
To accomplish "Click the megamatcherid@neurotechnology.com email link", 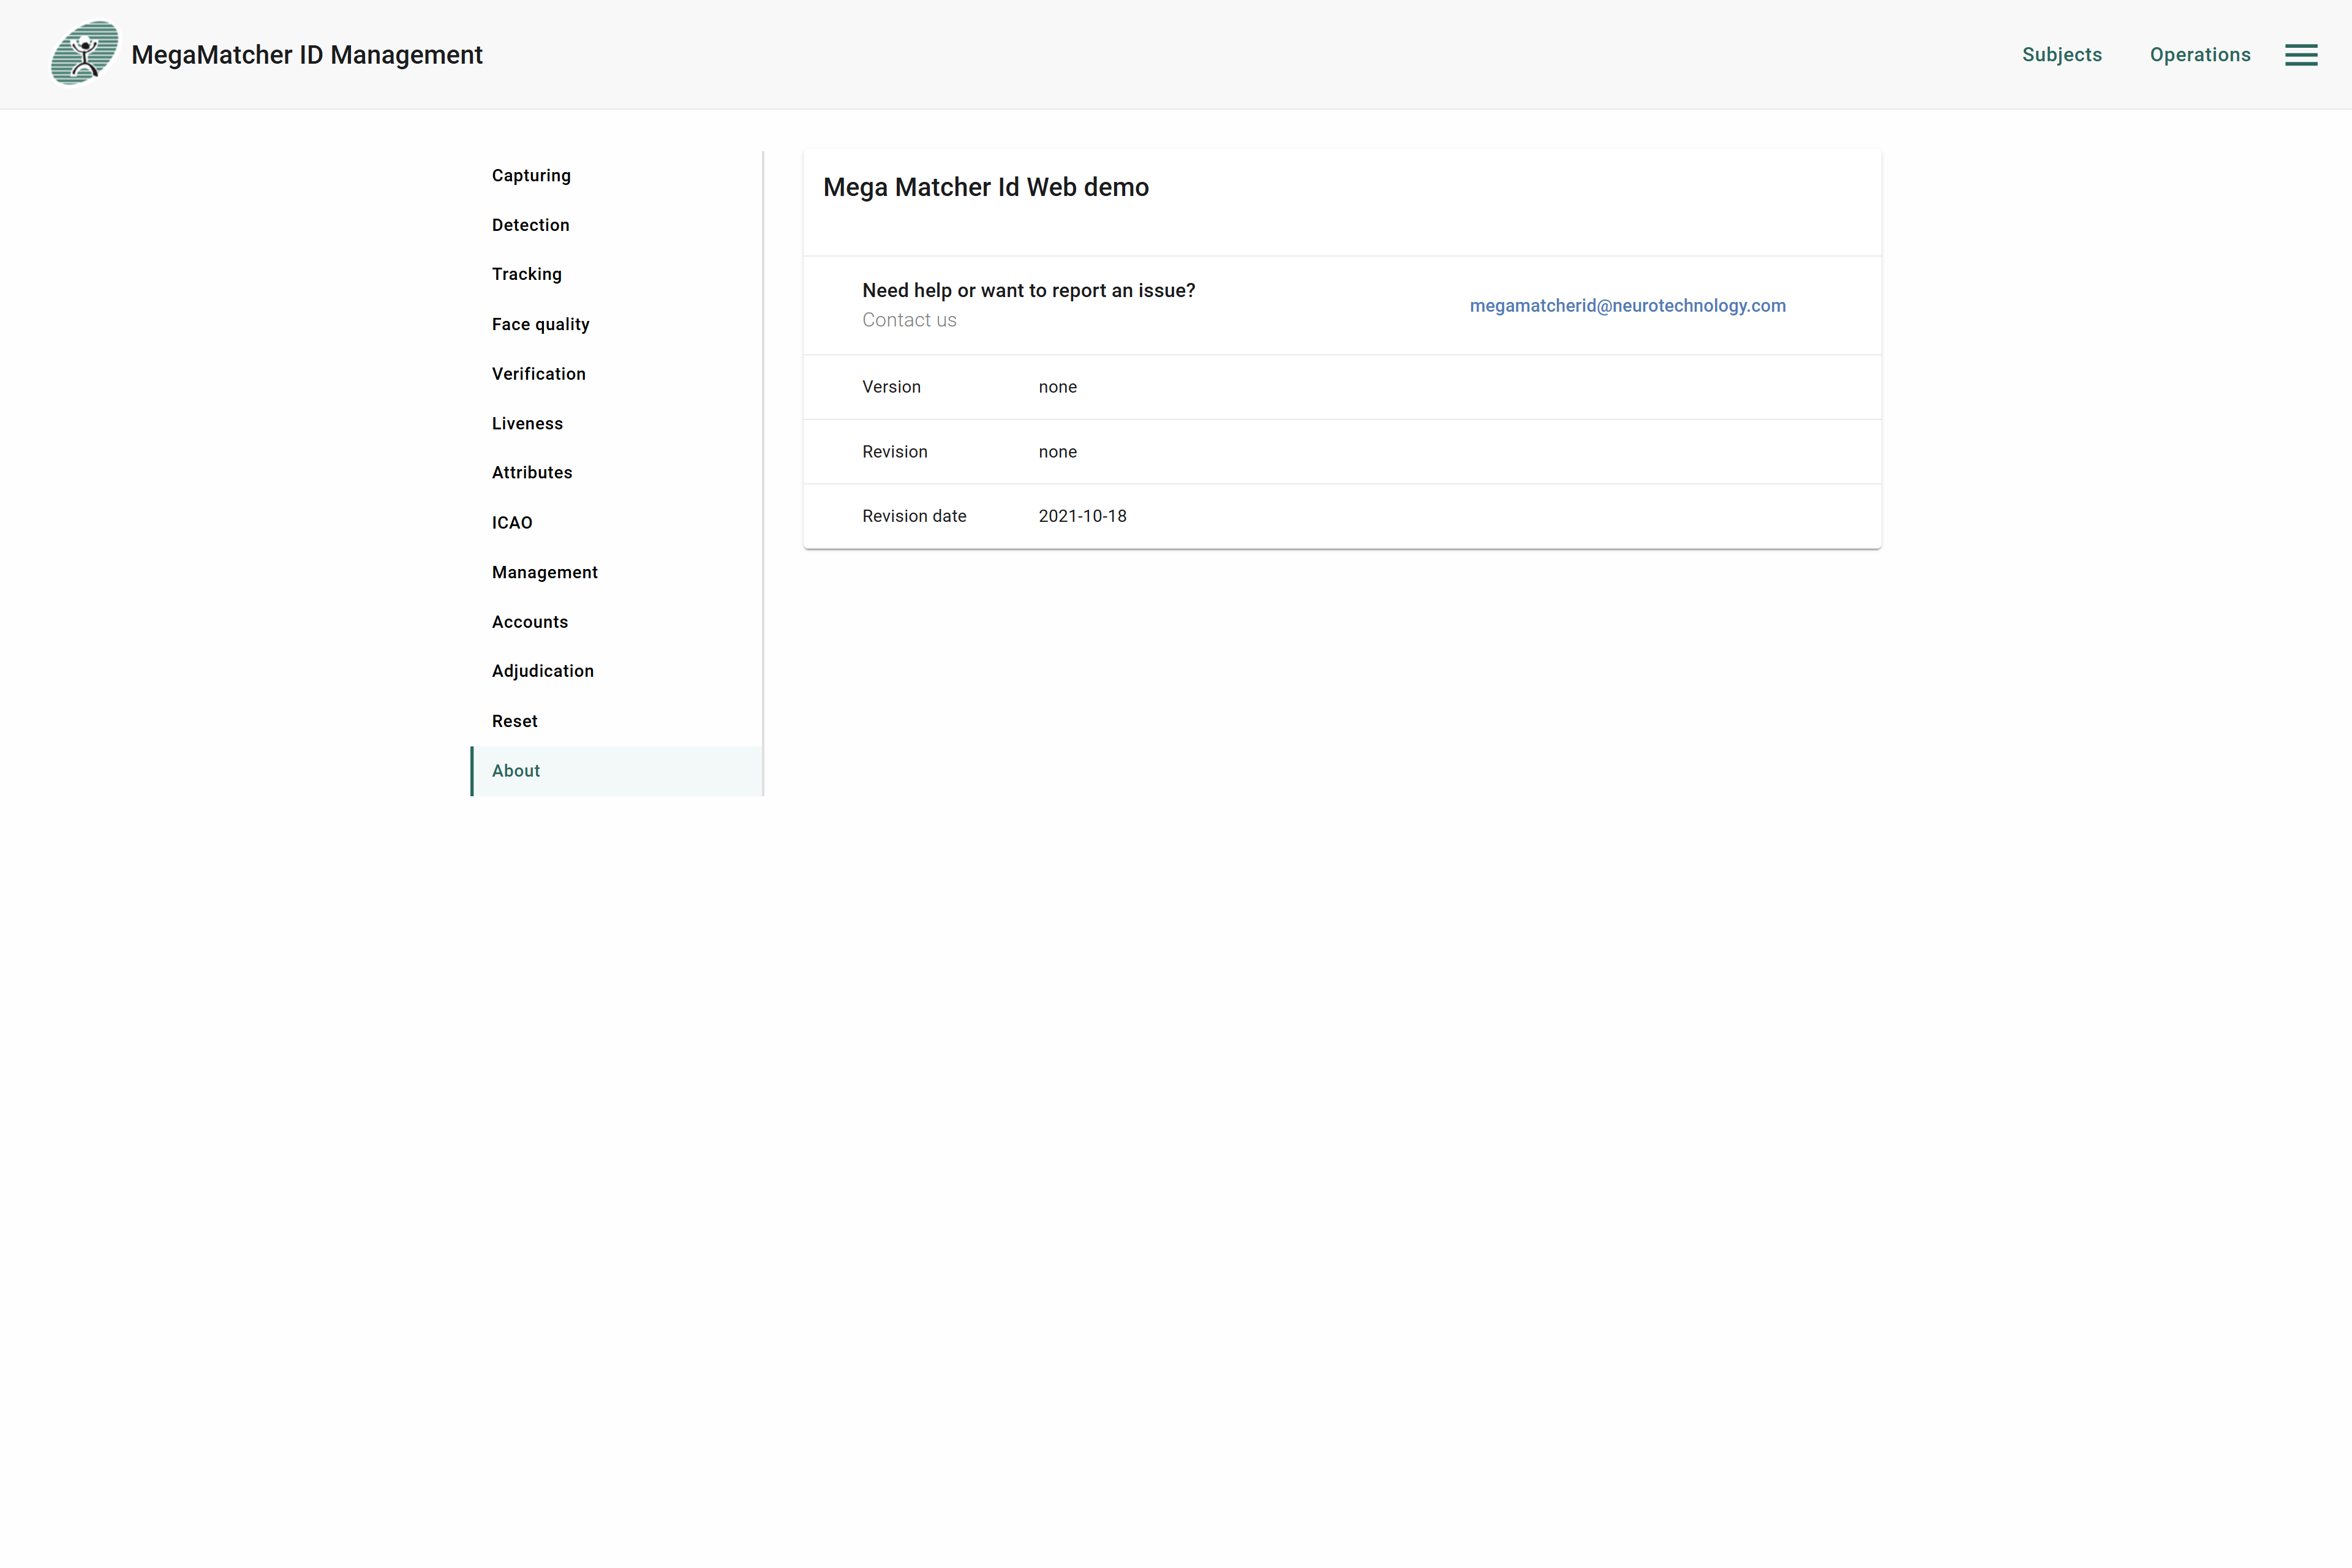I will (x=1627, y=306).
